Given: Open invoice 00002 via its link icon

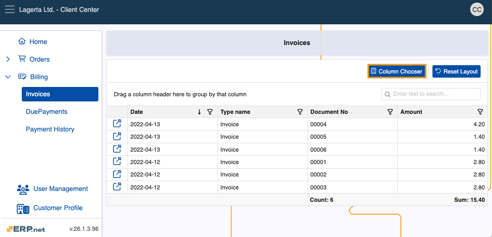Looking at the screenshot, I should click(117, 174).
